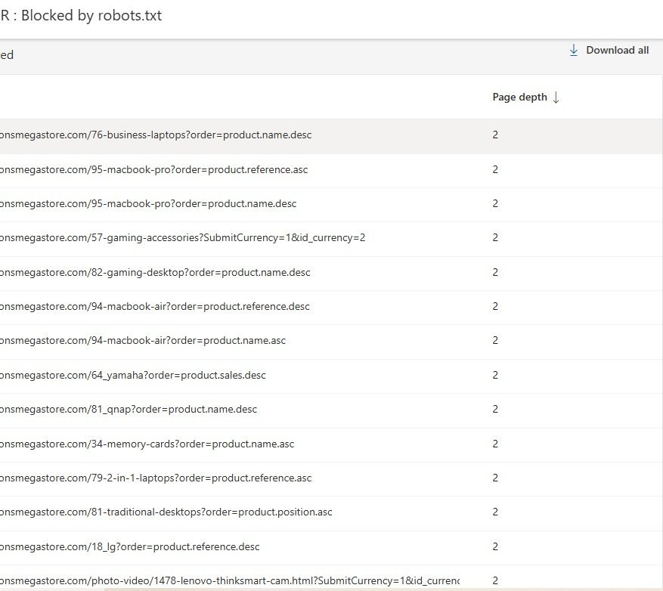
Task: Open the 95-macbook-pro reference.asc URL
Action: click(x=153, y=169)
